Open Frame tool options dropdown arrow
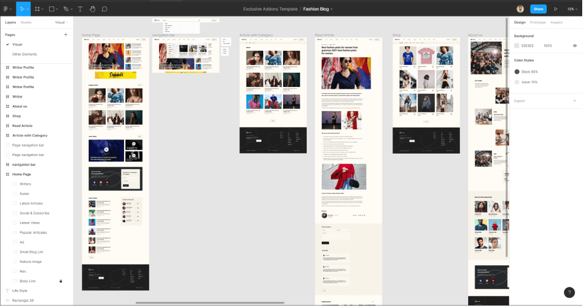The image size is (584, 306). pos(43,9)
